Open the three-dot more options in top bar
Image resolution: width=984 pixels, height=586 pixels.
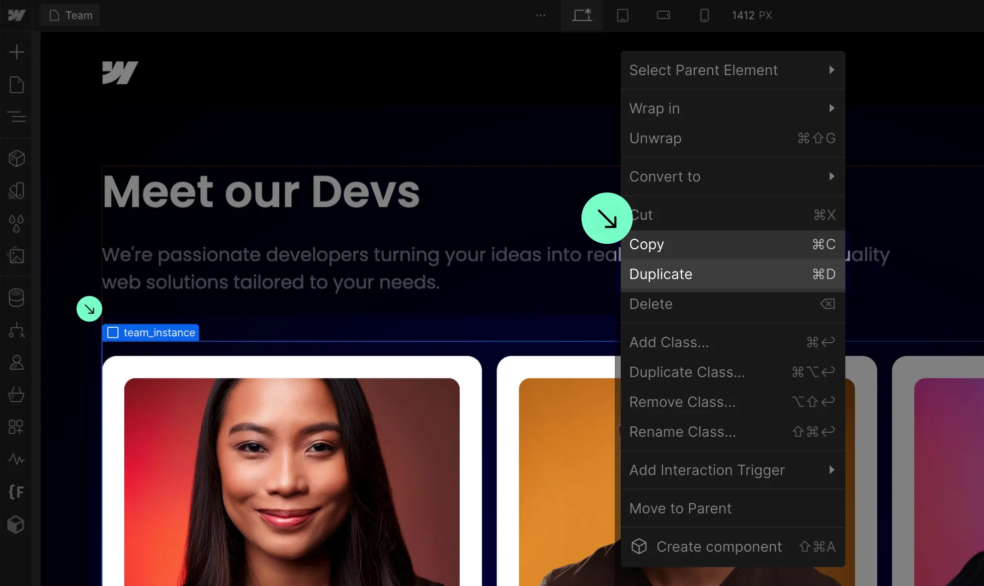pyautogui.click(x=541, y=15)
